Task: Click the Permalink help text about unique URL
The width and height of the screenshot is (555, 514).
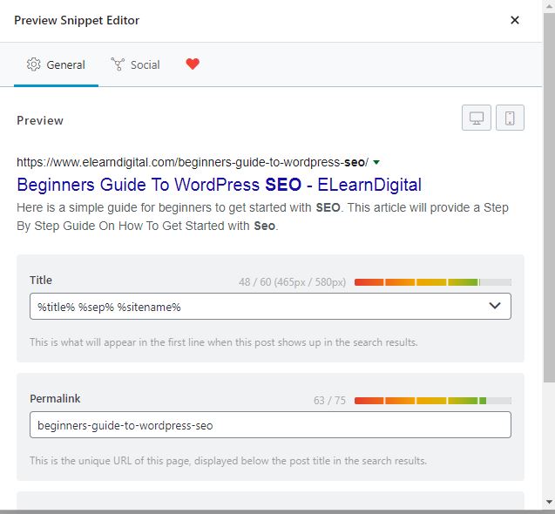Action: [x=228, y=461]
